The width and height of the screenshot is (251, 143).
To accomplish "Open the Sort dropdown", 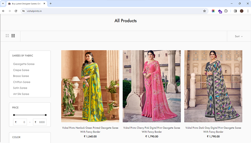I will [239, 36].
